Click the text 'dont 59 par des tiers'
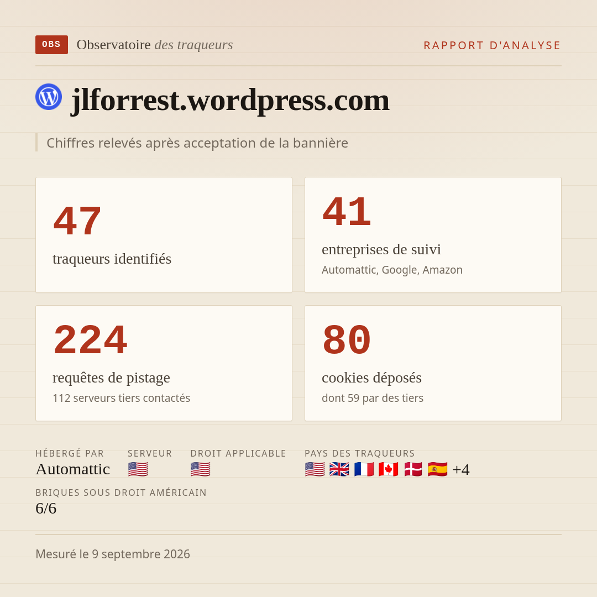The width and height of the screenshot is (597, 597). pos(373,398)
